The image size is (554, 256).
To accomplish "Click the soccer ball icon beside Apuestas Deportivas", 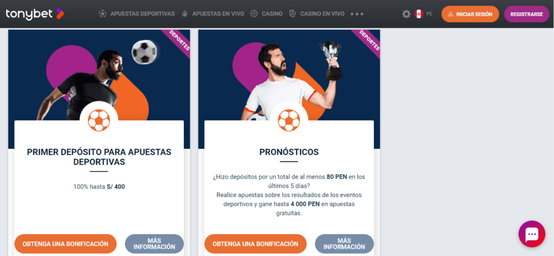I will (x=102, y=14).
